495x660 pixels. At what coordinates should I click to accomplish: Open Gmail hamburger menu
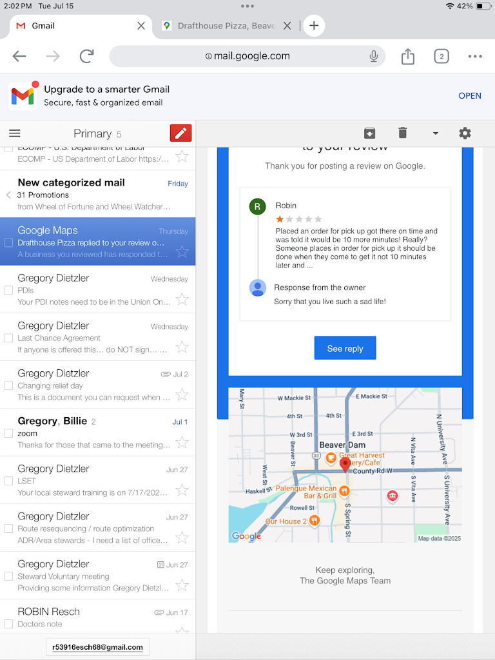[15, 133]
